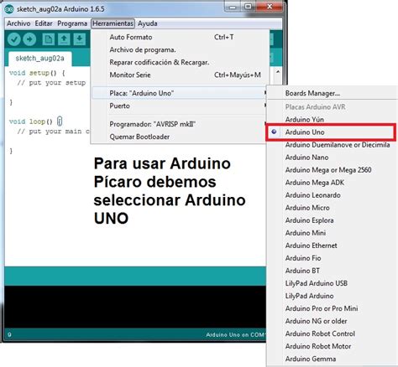Select Arduino Leonardo board
Image resolution: width=398 pixels, height=367 pixels.
(332, 195)
